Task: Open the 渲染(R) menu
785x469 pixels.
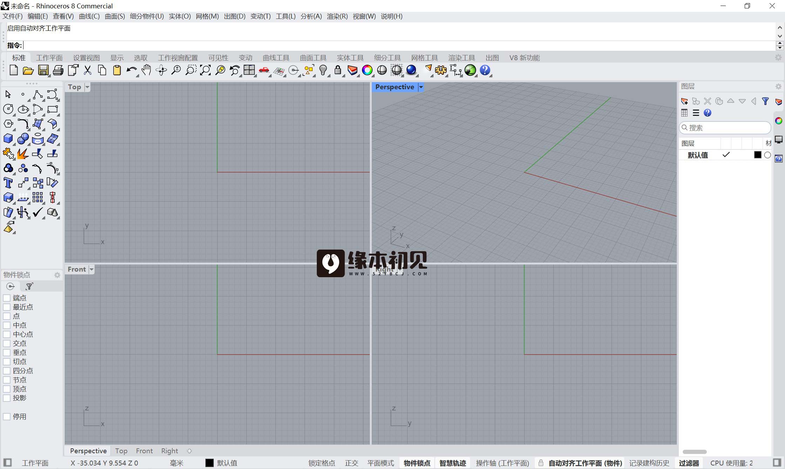Action: pos(337,16)
